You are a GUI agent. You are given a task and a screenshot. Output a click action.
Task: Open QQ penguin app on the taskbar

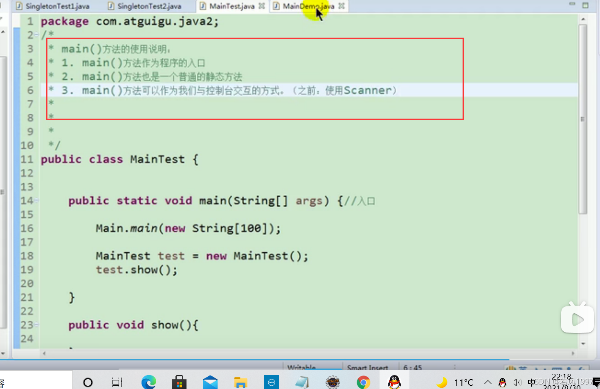pyautogui.click(x=394, y=382)
